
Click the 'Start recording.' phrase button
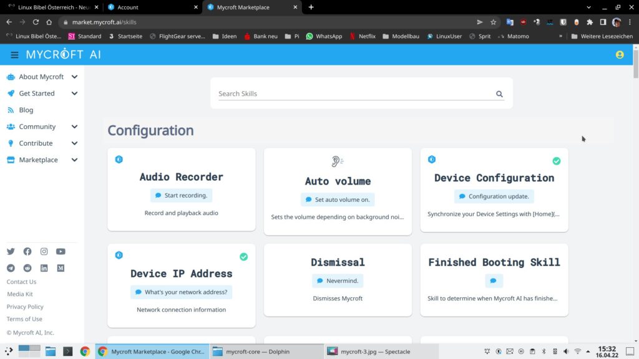[x=182, y=195]
